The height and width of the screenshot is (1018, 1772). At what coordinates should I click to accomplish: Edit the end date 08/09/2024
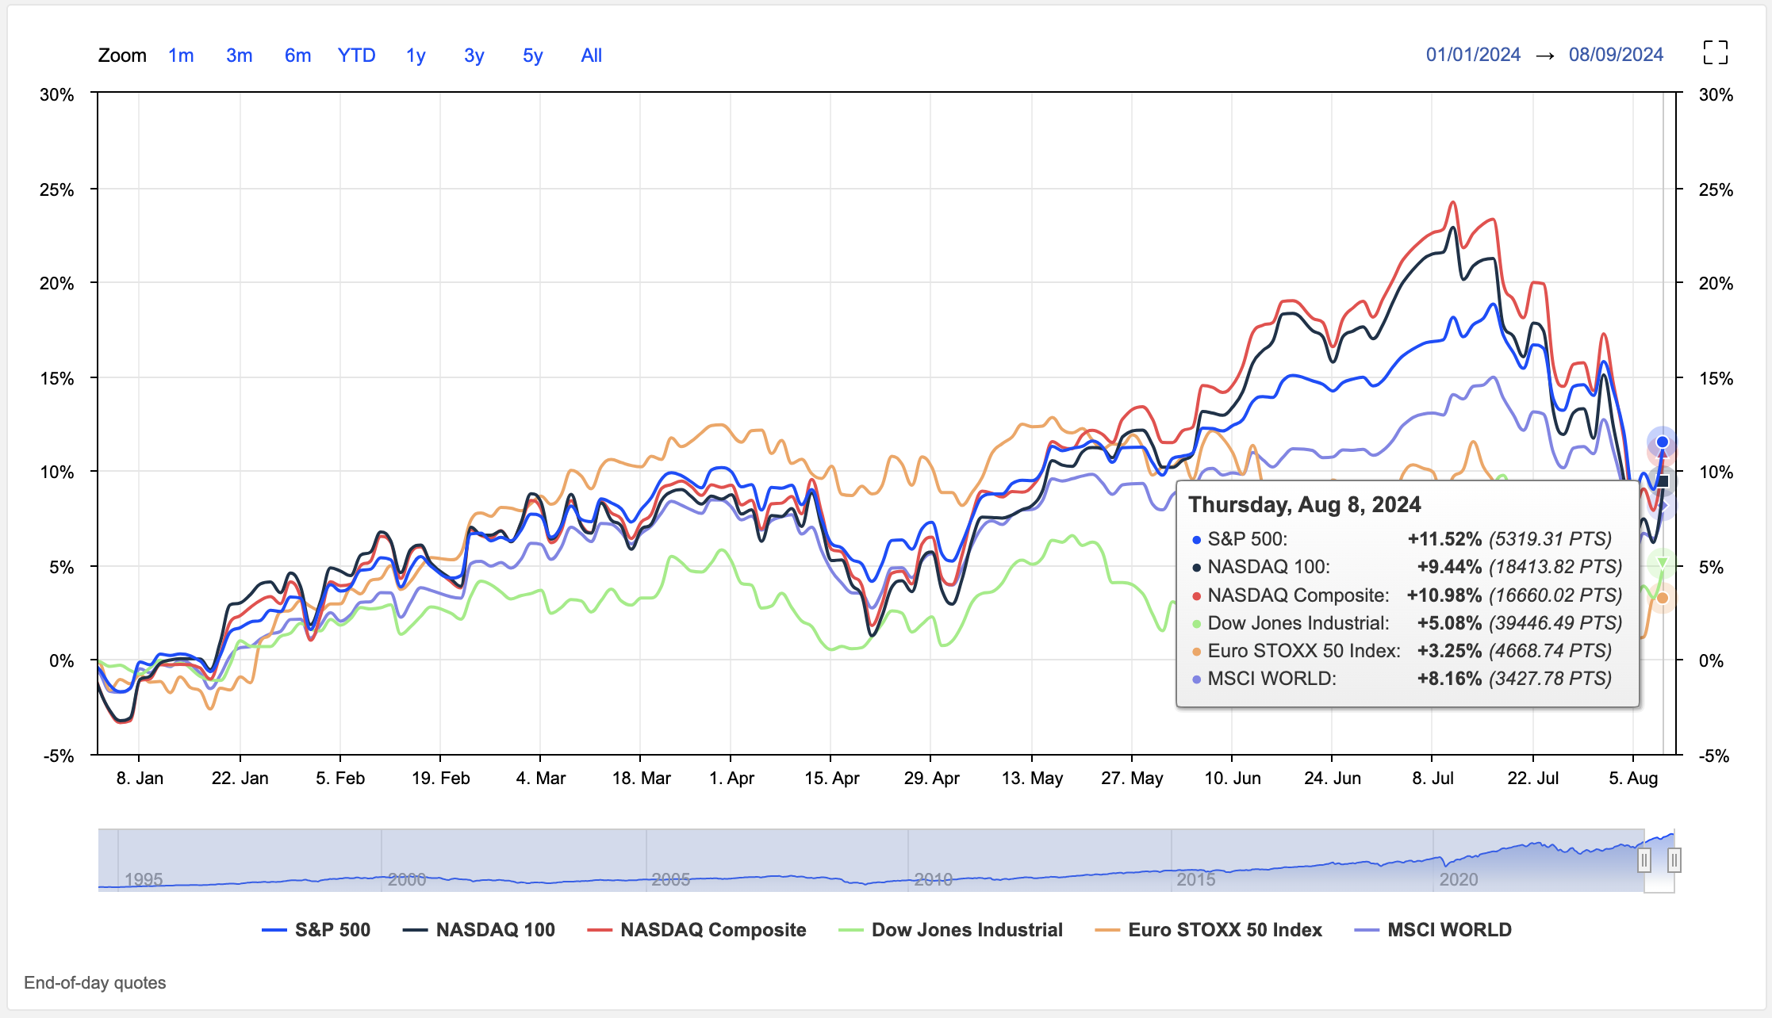point(1616,55)
